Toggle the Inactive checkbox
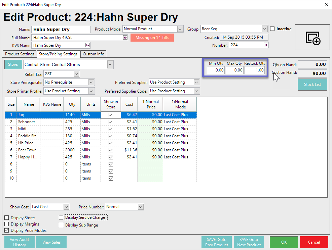Viewport: 332px width, 250px height. pyautogui.click(x=272, y=29)
